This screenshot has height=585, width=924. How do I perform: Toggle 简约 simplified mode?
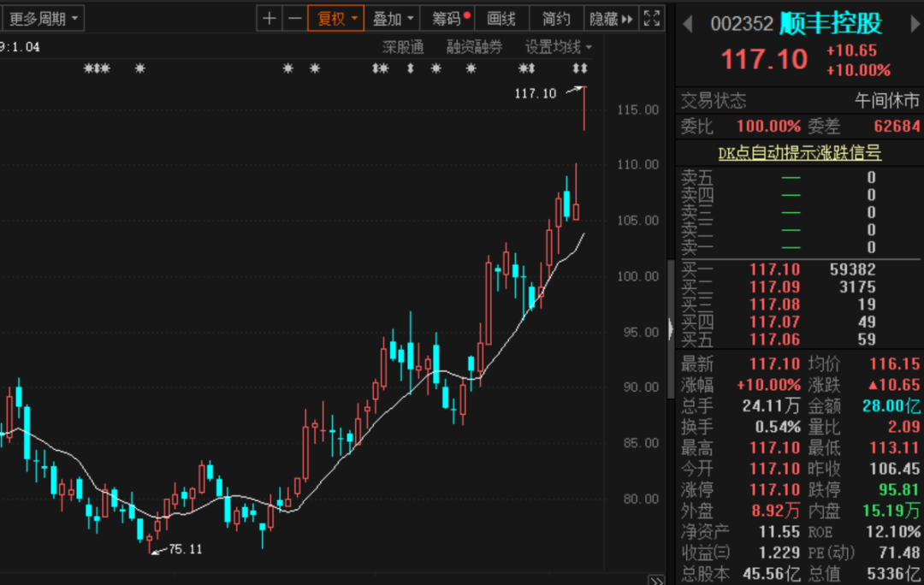click(x=556, y=19)
